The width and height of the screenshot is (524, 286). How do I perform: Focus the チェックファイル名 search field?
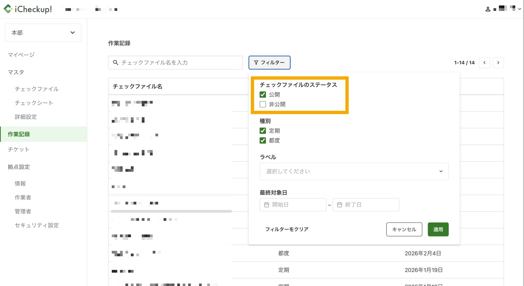tap(175, 63)
